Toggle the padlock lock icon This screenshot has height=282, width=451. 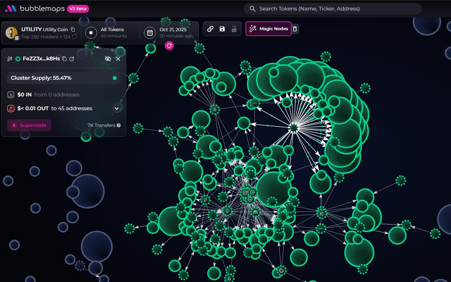coord(234,29)
